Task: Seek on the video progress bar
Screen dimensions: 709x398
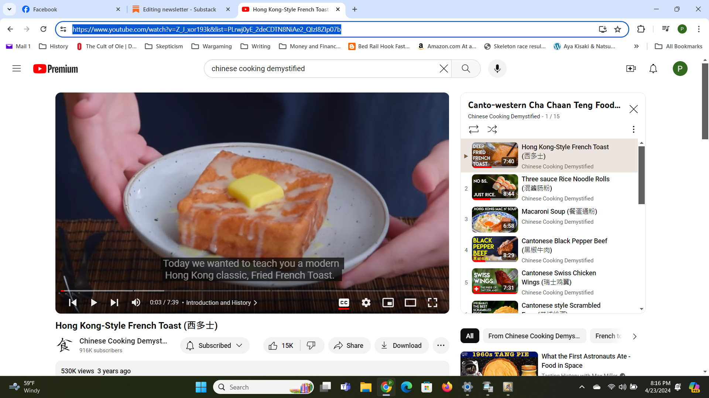Action: 252,291
